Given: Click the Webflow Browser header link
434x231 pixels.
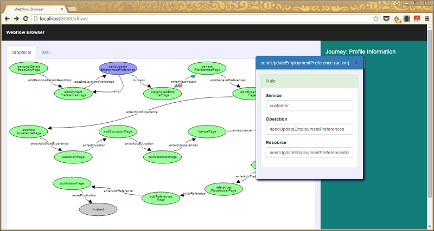Looking at the screenshot, I should 25,32.
